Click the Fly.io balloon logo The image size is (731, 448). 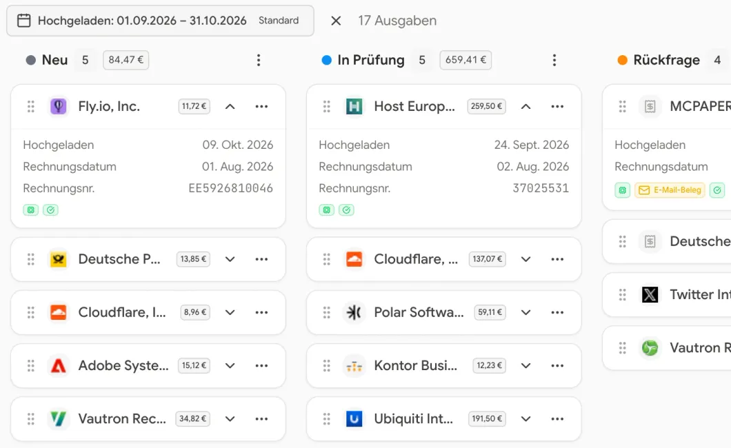click(x=59, y=107)
